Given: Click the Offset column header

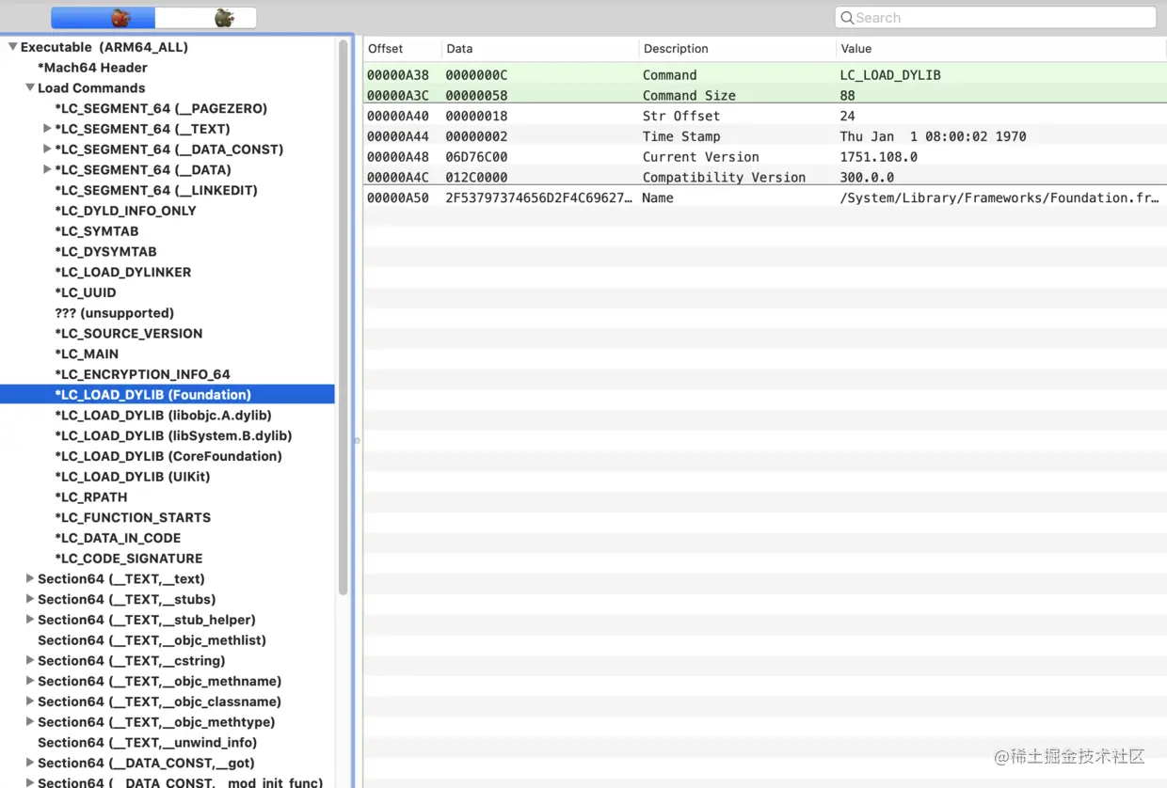Looking at the screenshot, I should tap(402, 49).
